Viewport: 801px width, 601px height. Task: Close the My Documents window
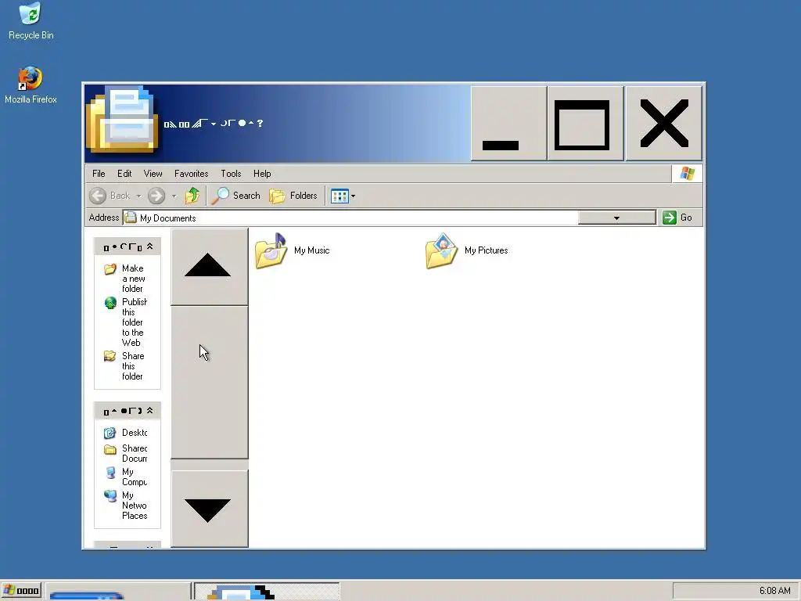click(663, 123)
